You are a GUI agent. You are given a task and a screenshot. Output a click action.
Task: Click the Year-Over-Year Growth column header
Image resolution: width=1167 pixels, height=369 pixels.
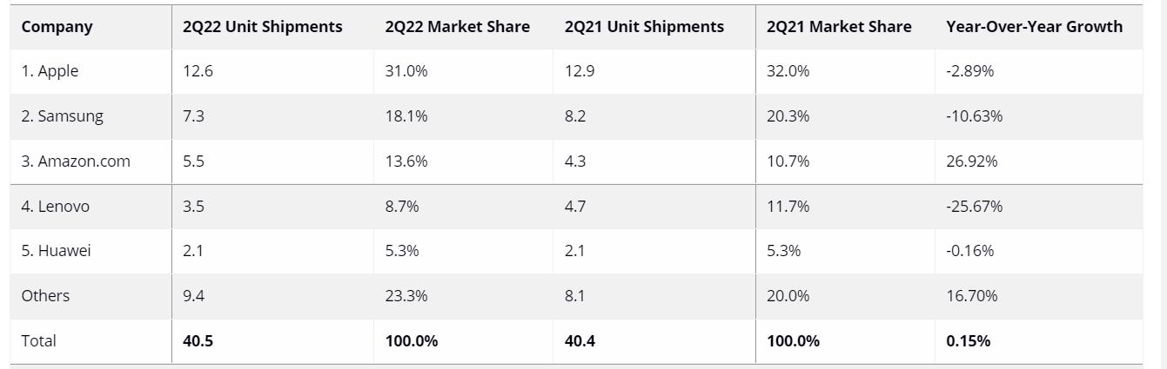[x=1034, y=27]
